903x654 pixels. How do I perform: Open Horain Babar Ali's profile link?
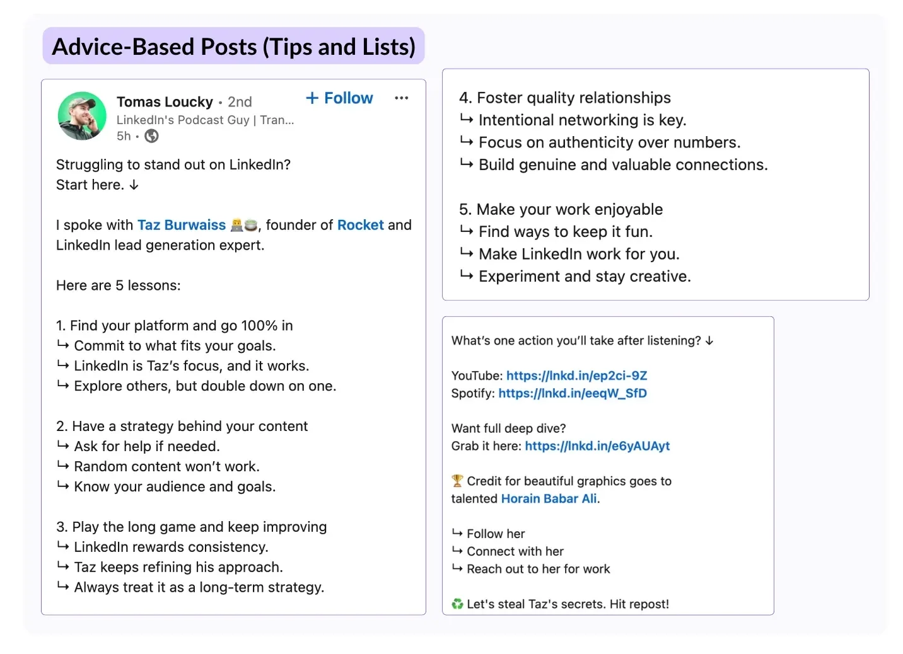pos(548,498)
